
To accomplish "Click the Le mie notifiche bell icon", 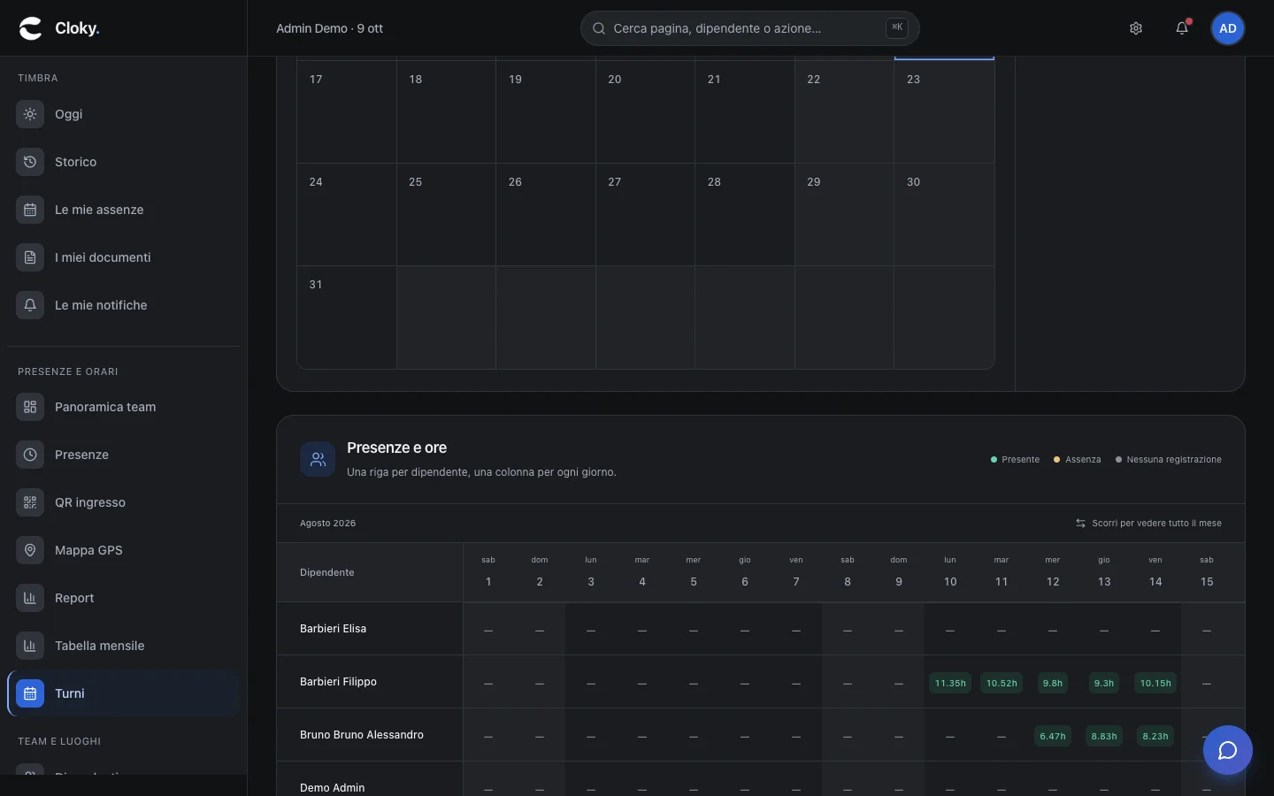I will [x=30, y=305].
